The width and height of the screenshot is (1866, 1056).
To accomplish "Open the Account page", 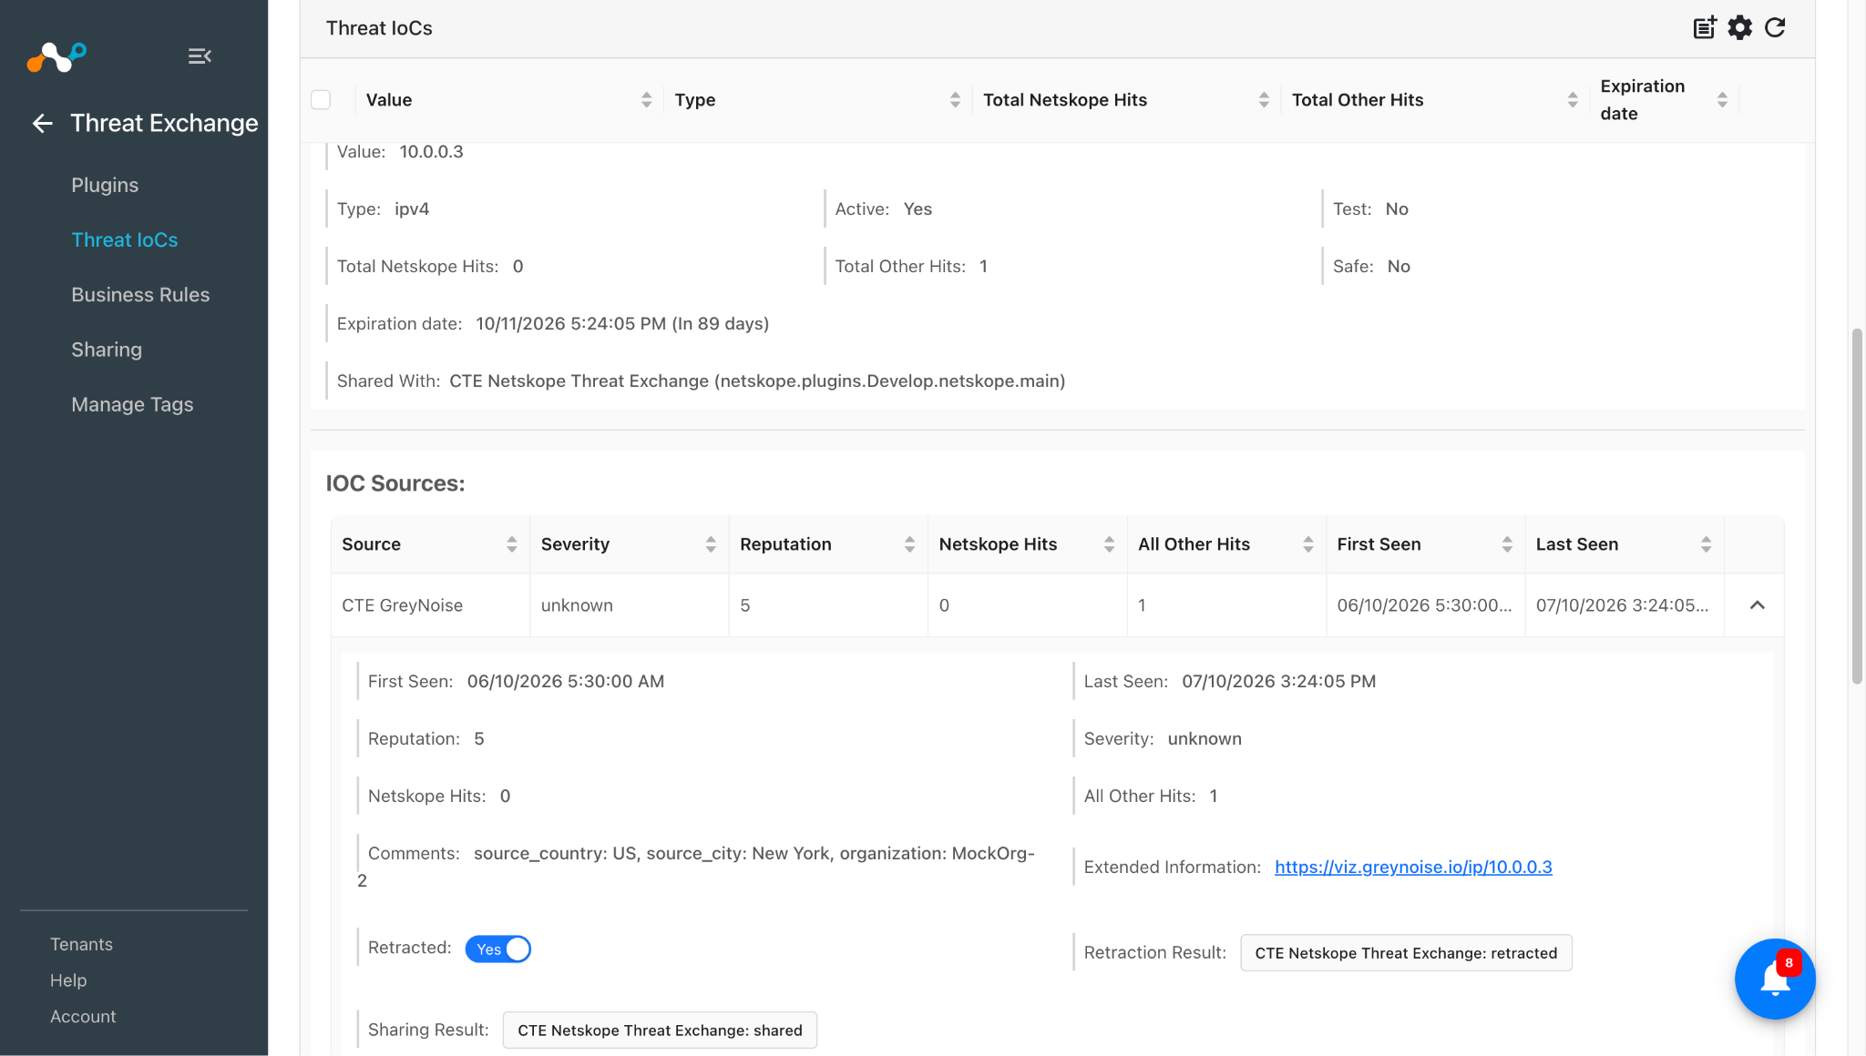I will (x=83, y=1017).
